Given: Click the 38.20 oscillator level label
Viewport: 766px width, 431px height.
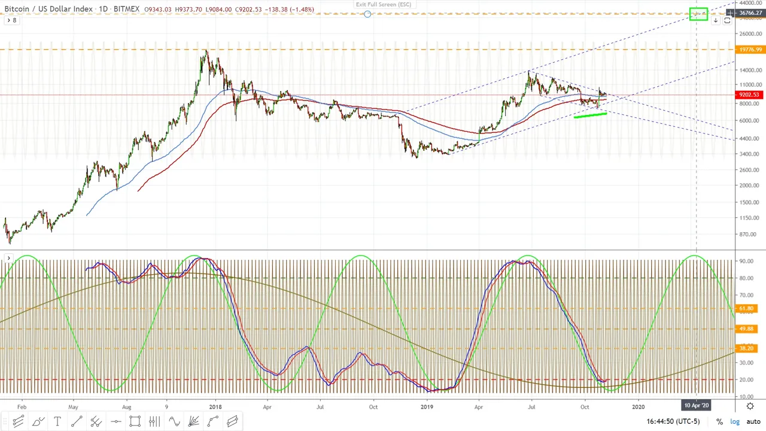Looking at the screenshot, I should [746, 348].
